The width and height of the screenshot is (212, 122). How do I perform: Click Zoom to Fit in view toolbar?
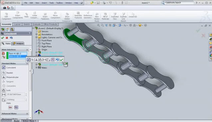[99, 25]
